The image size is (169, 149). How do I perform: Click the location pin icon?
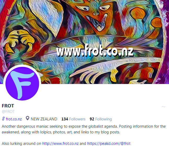tap(27, 118)
